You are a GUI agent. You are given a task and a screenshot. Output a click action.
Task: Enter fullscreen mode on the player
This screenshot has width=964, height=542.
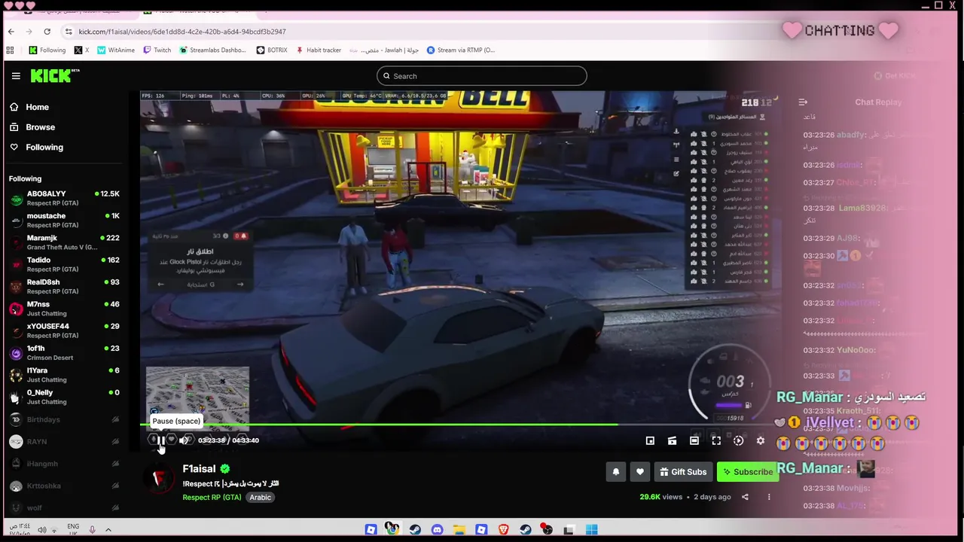(716, 440)
